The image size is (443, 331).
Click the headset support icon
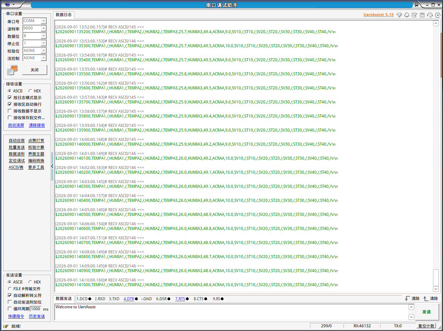[x=430, y=15]
